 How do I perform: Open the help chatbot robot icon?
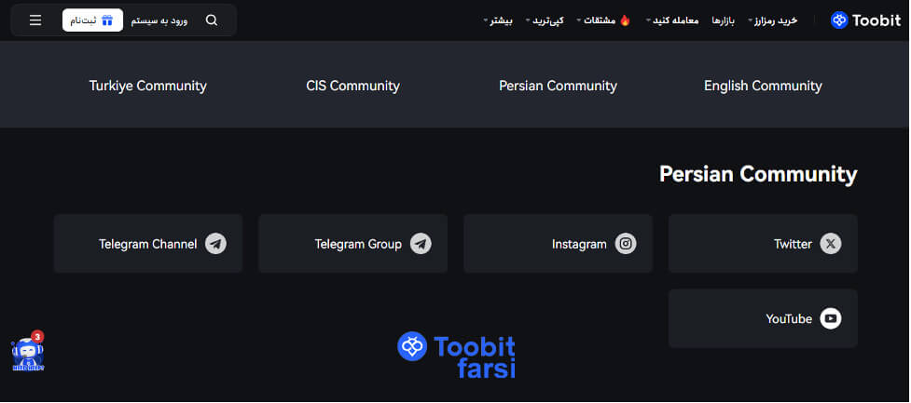pyautogui.click(x=28, y=353)
